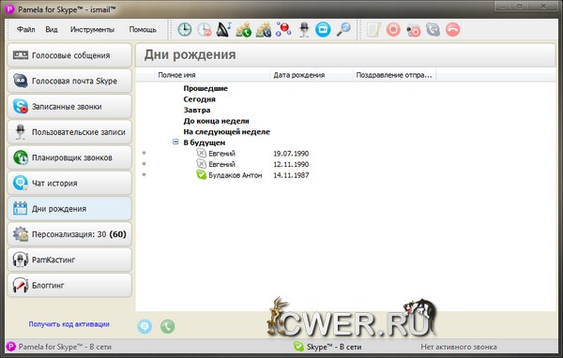Click the blue video camera toolbar icon
Image resolution: width=563 pixels, height=358 pixels.
(323, 29)
